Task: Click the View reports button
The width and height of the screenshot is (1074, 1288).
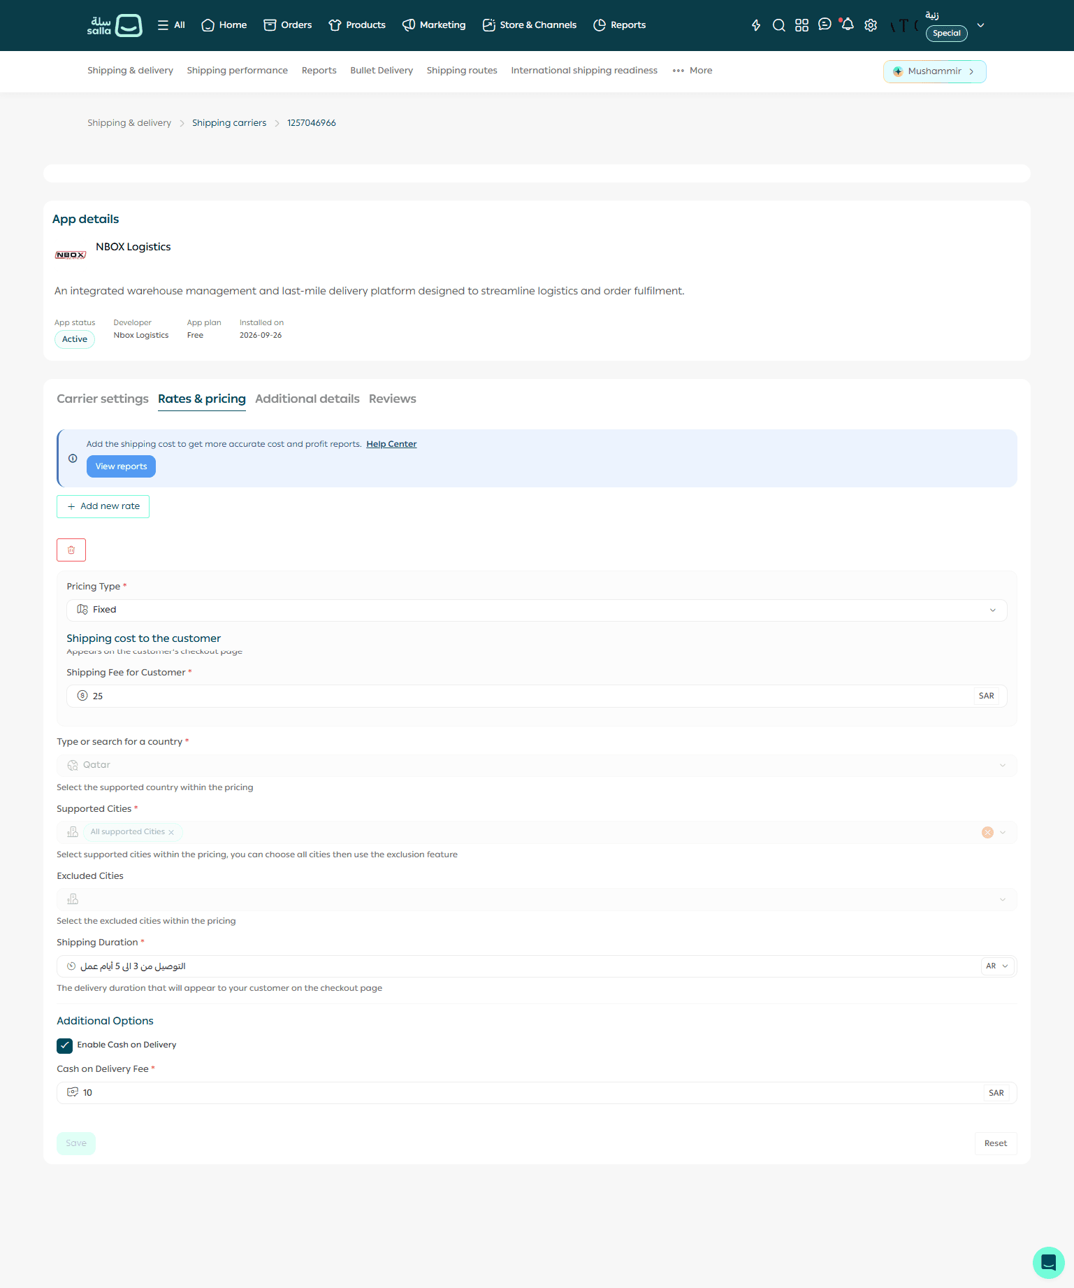Action: pos(121,466)
